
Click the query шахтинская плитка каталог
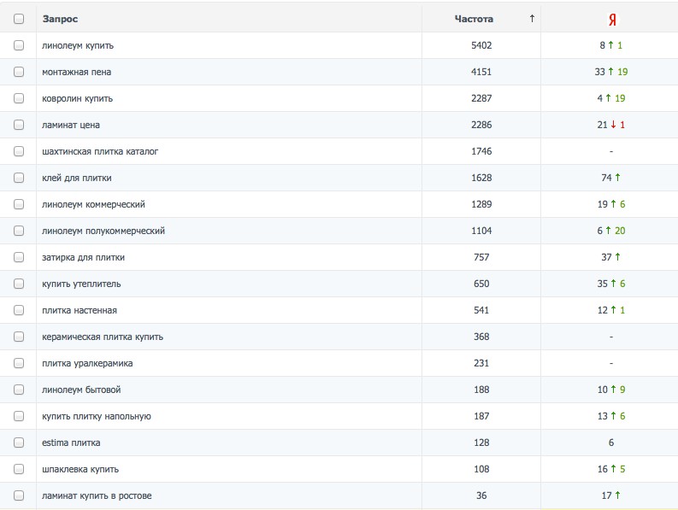100,151
